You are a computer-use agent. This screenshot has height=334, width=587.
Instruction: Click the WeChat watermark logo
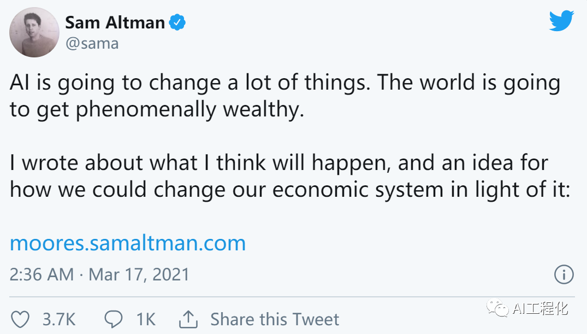[x=497, y=309]
